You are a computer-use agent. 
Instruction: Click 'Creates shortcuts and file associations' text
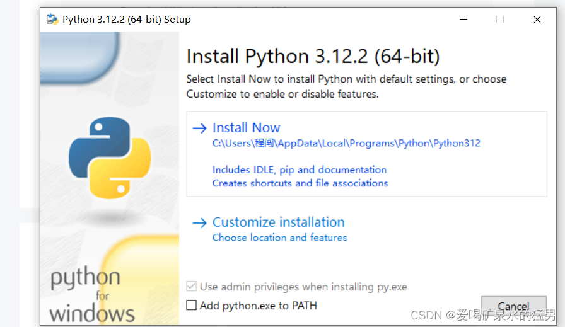click(x=300, y=183)
